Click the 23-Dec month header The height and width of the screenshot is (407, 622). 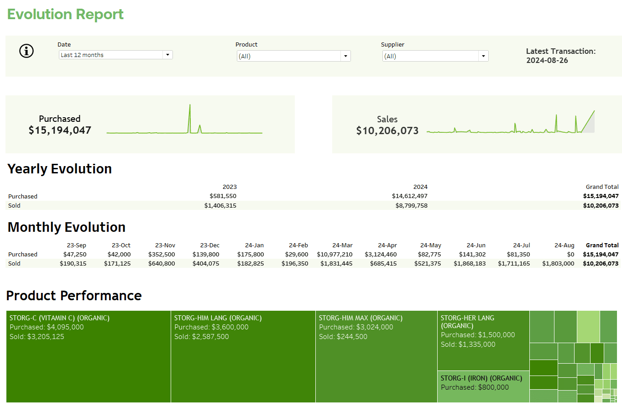(209, 245)
